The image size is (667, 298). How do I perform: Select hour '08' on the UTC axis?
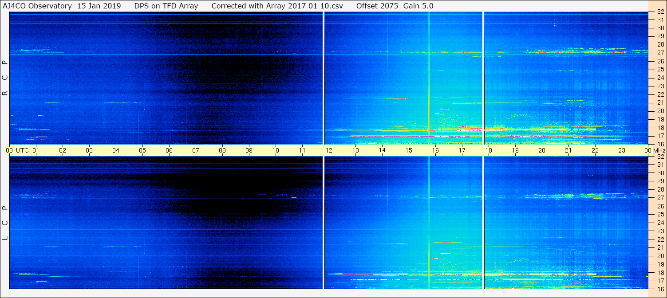222,150
